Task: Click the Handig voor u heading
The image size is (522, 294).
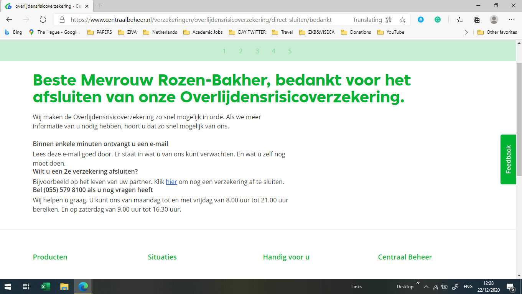Action: pyautogui.click(x=286, y=257)
